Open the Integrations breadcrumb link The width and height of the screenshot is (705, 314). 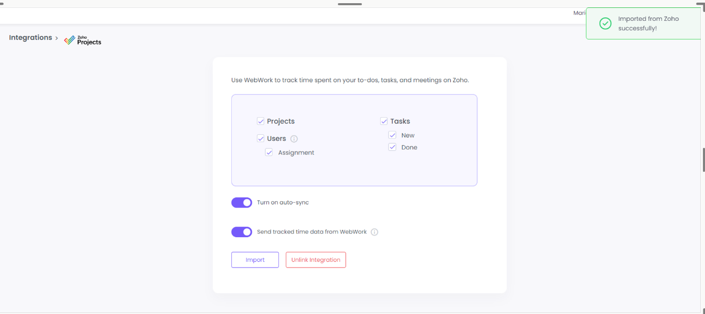(x=30, y=37)
